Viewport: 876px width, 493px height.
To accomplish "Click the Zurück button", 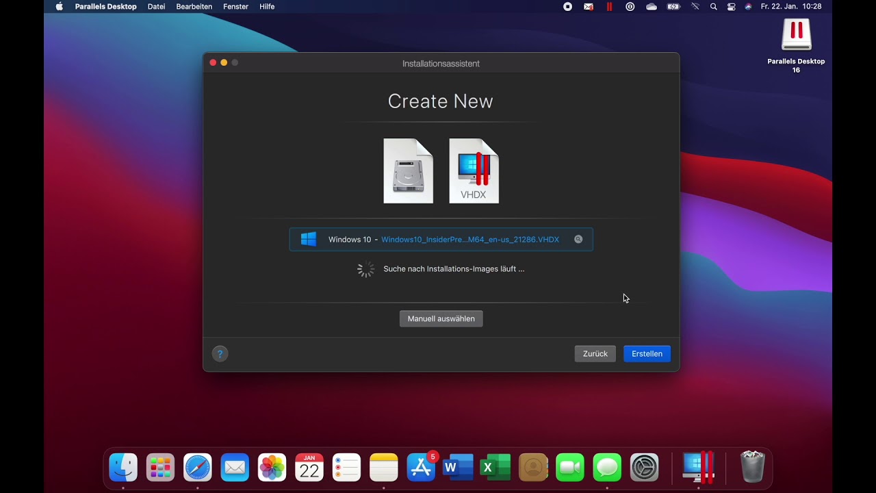I will [595, 354].
